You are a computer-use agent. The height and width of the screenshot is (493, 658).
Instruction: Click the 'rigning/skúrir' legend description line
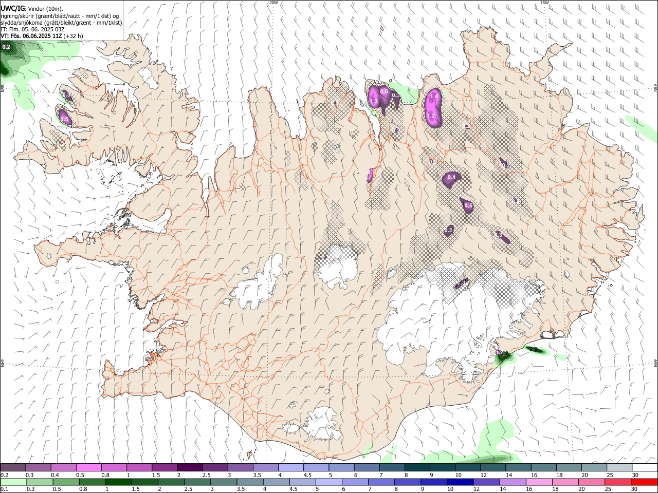(60, 16)
